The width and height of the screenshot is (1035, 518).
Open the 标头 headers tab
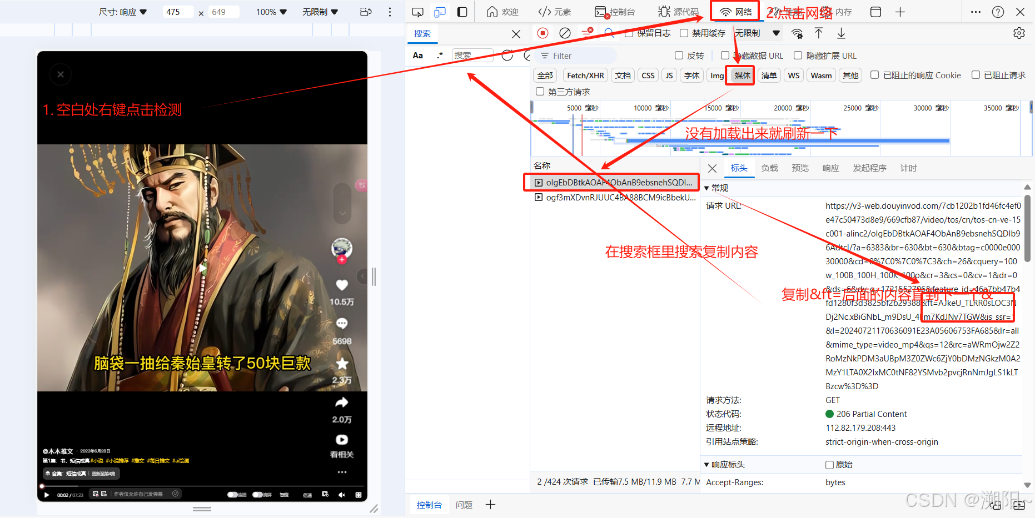[x=739, y=168]
